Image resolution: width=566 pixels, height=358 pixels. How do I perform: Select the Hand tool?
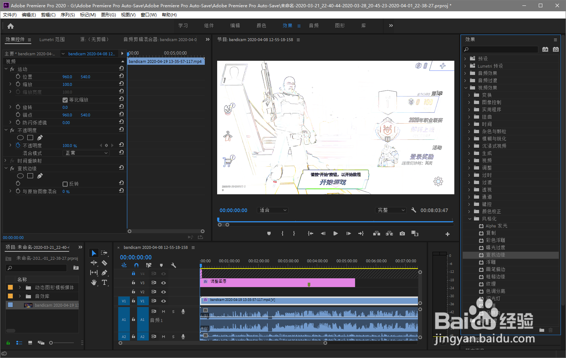(x=94, y=282)
